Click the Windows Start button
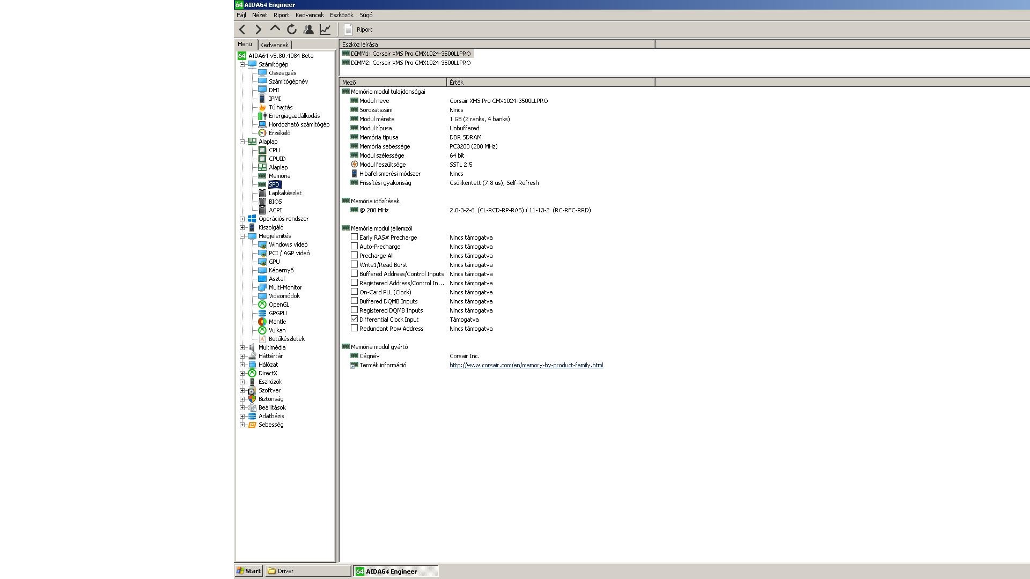The image size is (1030, 579). point(249,571)
